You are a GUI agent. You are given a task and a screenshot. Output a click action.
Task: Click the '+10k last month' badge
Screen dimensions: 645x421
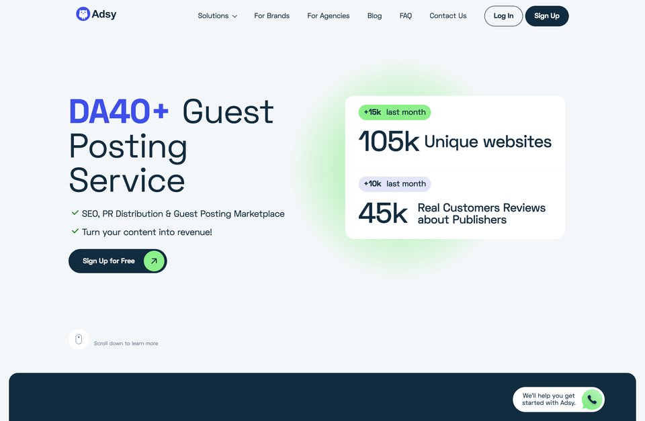coord(394,184)
